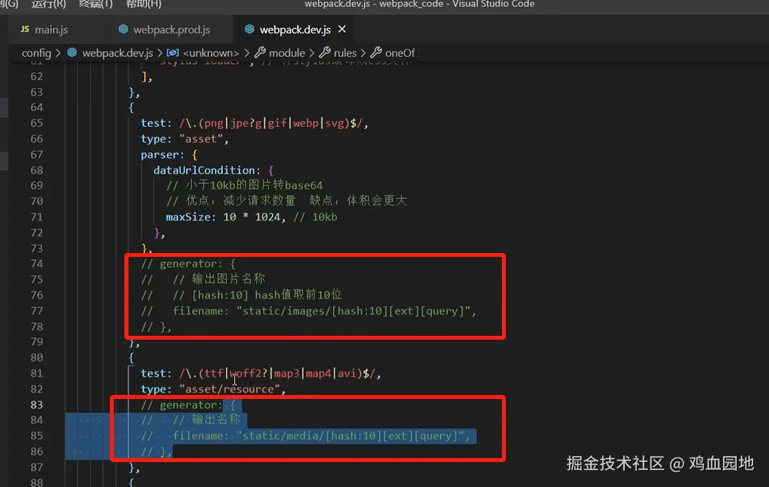The image size is (769, 487).
Task: Expand breadcrumb chevron after webpack.dev.js
Action: [x=160, y=53]
